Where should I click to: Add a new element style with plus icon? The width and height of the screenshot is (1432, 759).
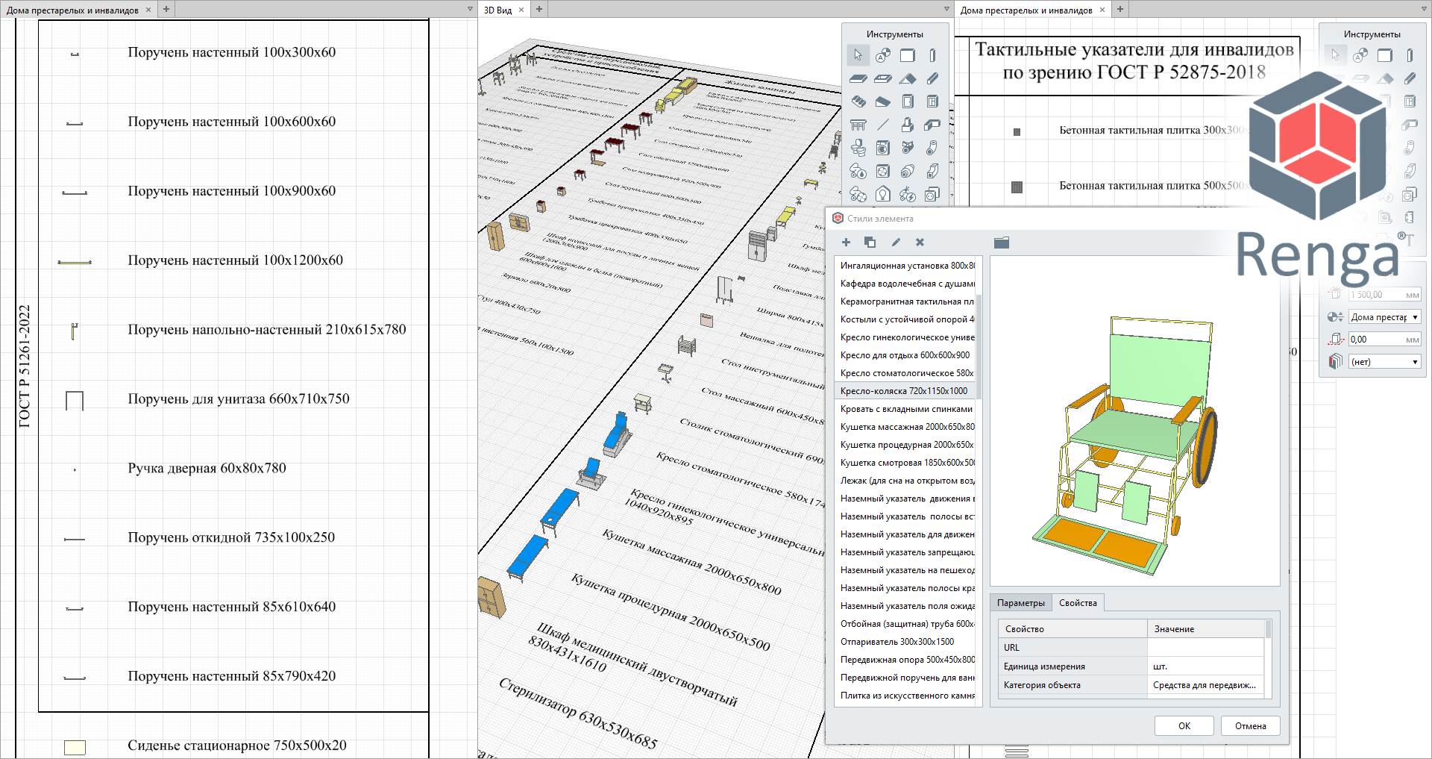(846, 242)
